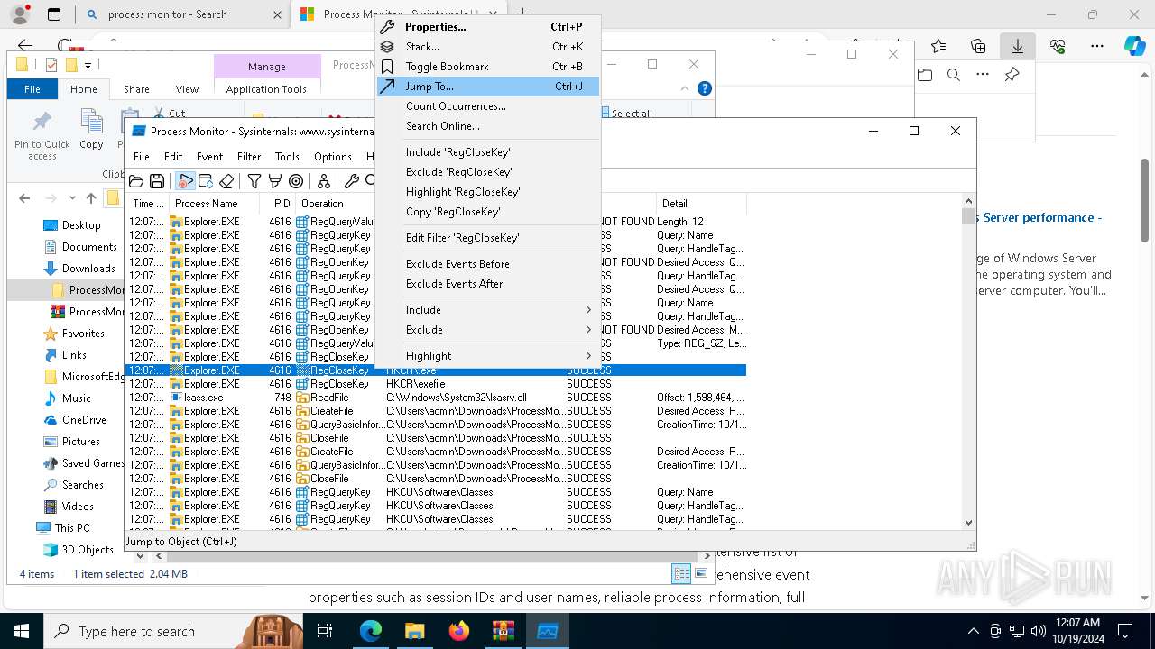
Task: Switch to View tab in File Explorer
Action: [187, 89]
